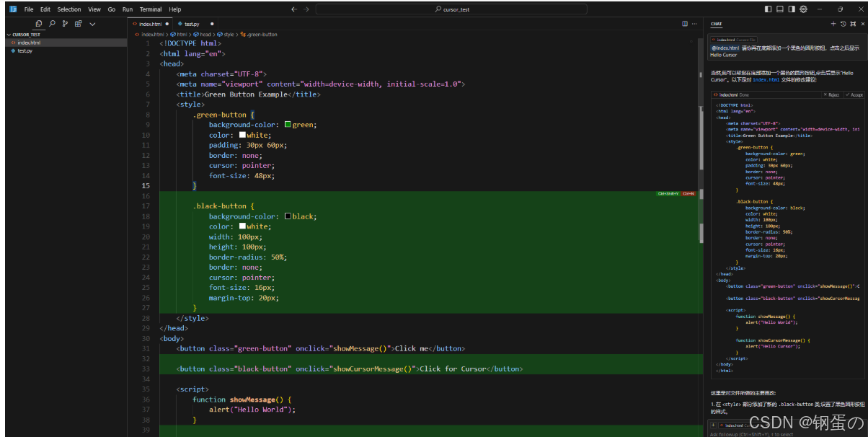Viewport: 868px width, 437px height.
Task: Accept the diff with Ctrl+Shift+Y button
Action: [668, 193]
